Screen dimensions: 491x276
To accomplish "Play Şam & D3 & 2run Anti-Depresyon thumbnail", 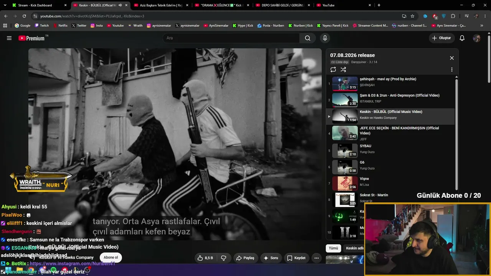I will [x=345, y=100].
